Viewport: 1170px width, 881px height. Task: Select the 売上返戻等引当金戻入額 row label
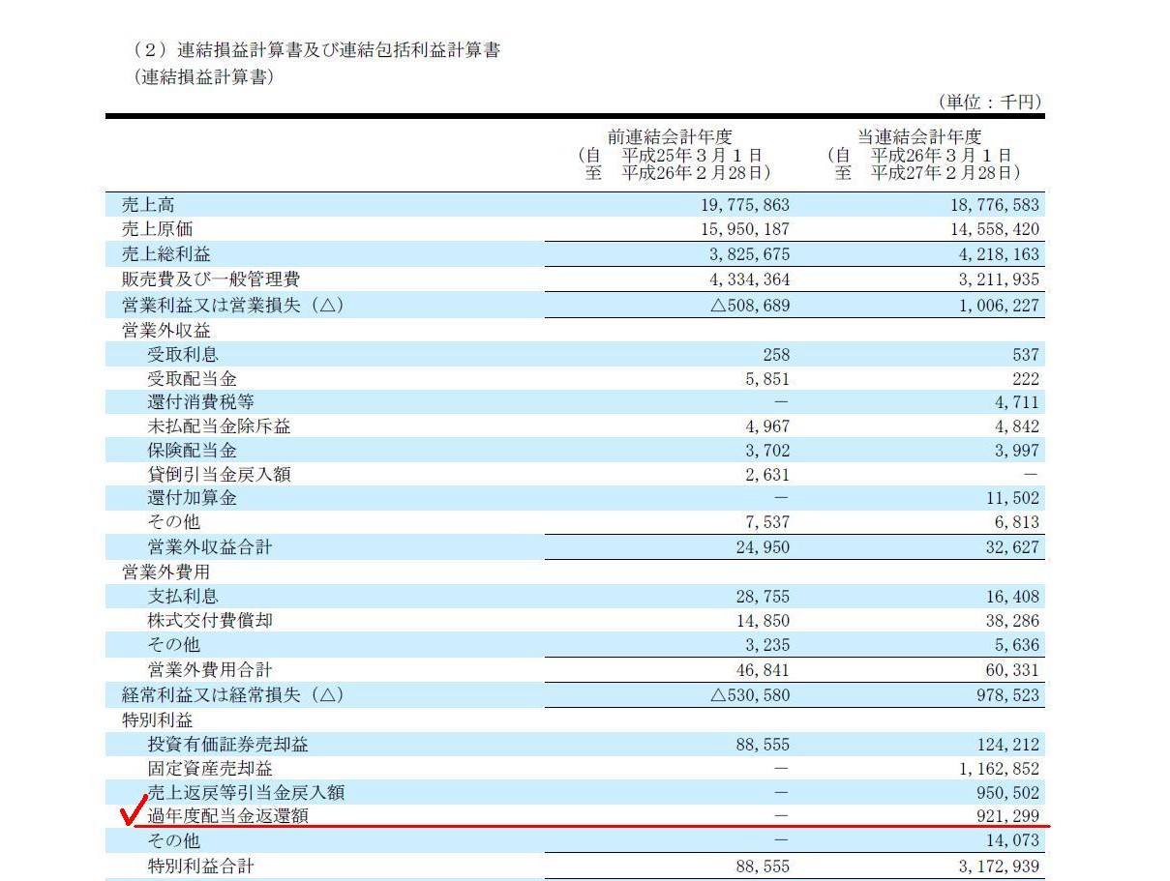pyautogui.click(x=246, y=793)
